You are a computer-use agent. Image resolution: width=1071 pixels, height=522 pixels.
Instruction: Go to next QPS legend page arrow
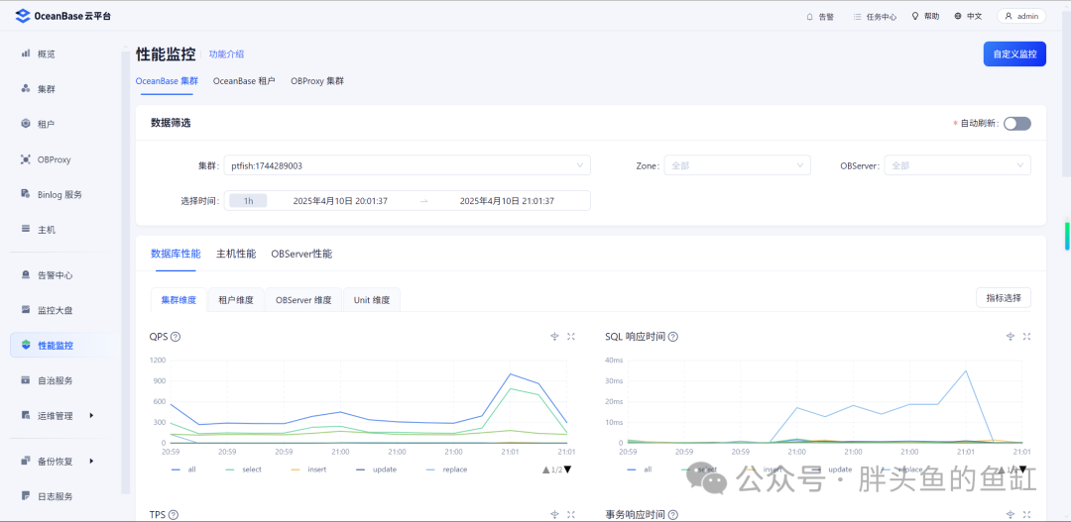(x=567, y=470)
